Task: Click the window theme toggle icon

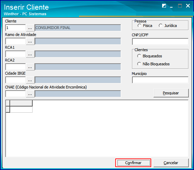Action: pos(164,6)
